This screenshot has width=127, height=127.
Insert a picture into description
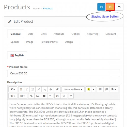pyautogui.click(x=38, y=96)
